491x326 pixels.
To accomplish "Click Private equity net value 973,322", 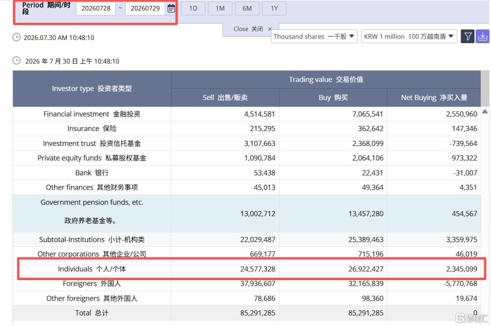I will (464, 158).
